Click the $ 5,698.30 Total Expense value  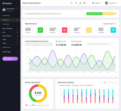tap(77, 45)
